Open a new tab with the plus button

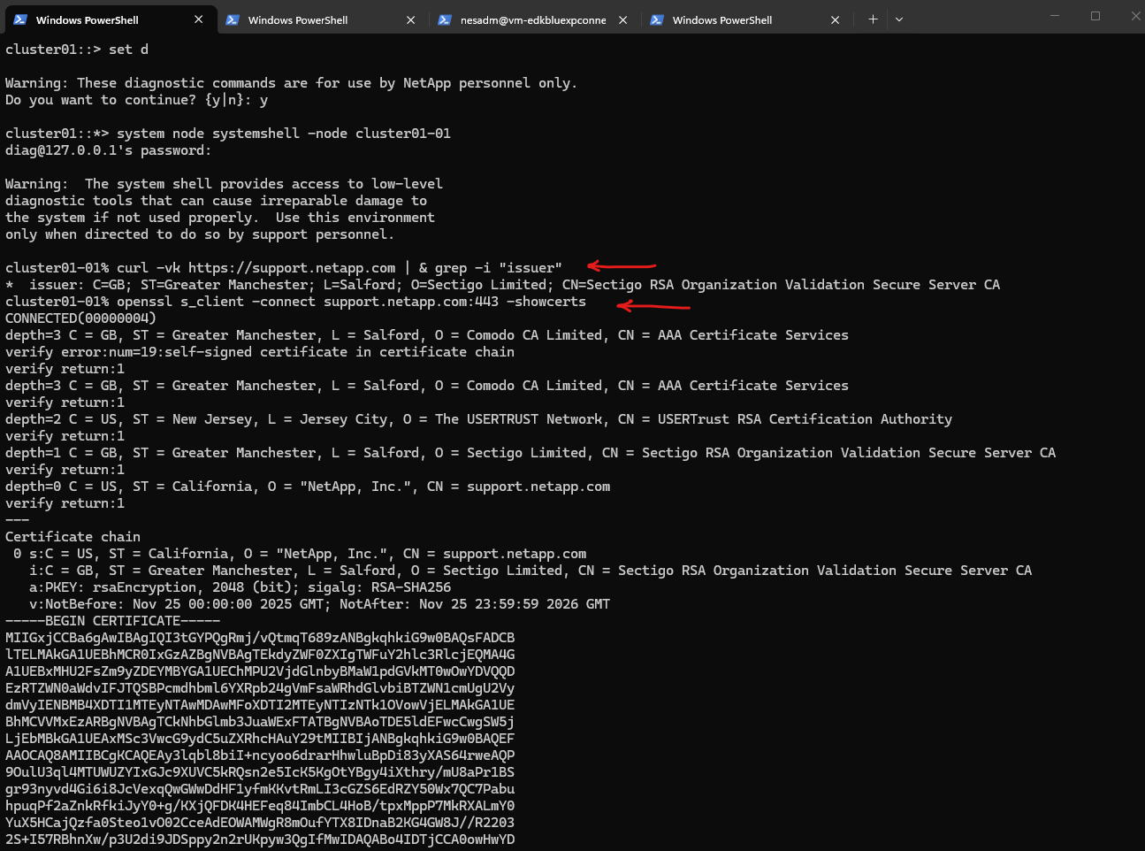click(873, 19)
